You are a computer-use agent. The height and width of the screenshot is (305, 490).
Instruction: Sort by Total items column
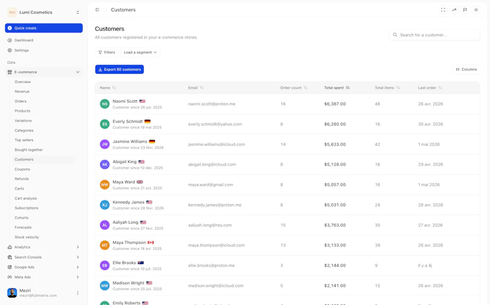pos(387,88)
